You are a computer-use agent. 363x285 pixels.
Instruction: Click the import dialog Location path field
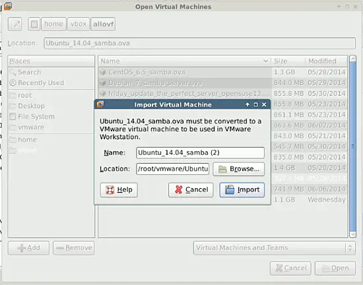(x=173, y=169)
